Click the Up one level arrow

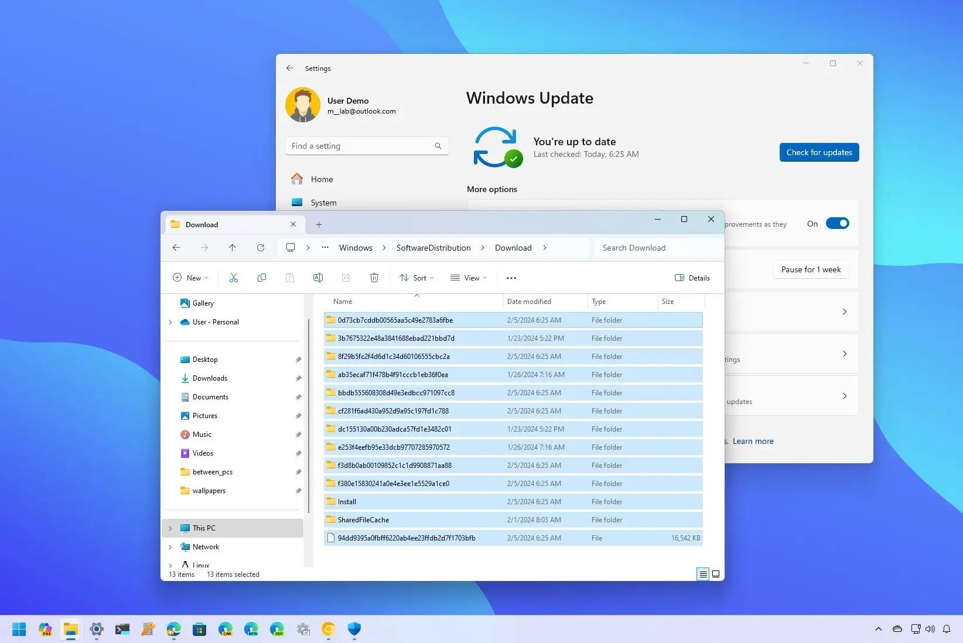click(x=233, y=248)
